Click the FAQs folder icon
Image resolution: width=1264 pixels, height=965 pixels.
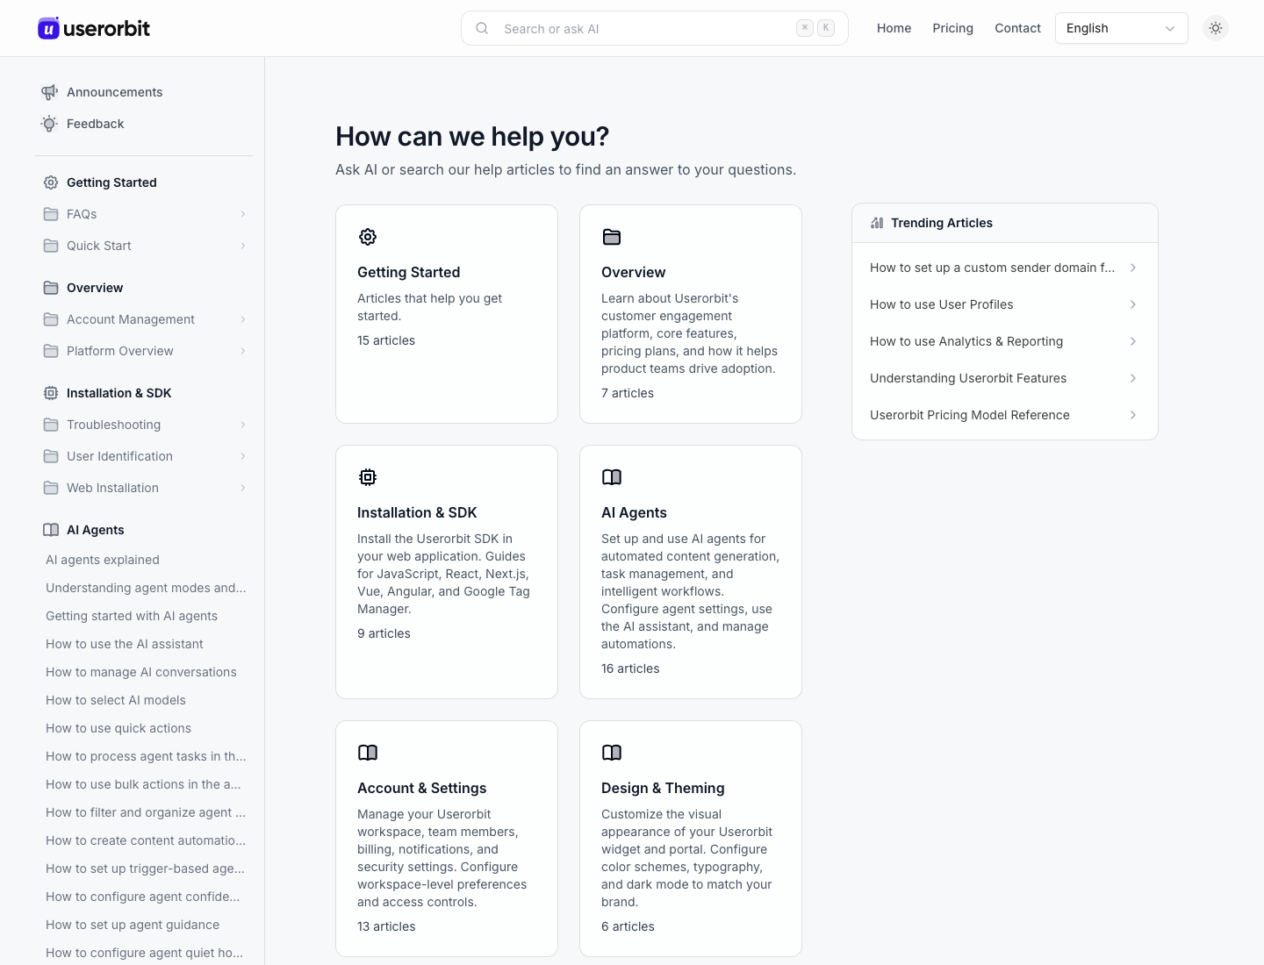point(51,214)
